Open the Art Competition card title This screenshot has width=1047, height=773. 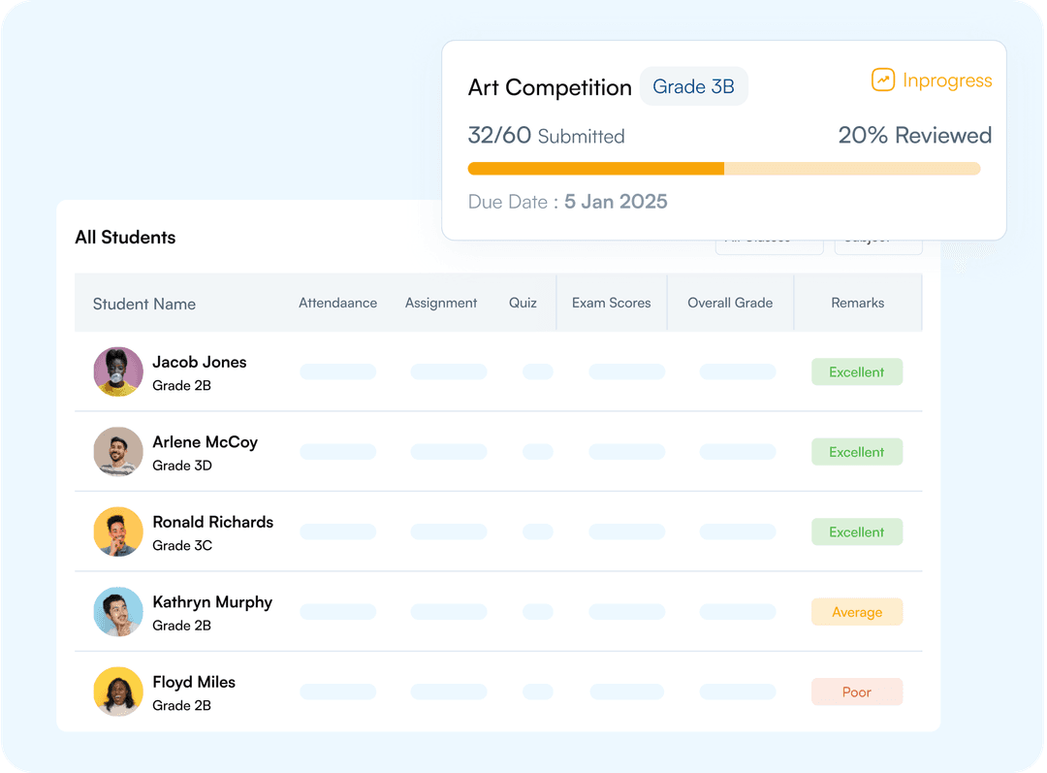pyautogui.click(x=550, y=87)
